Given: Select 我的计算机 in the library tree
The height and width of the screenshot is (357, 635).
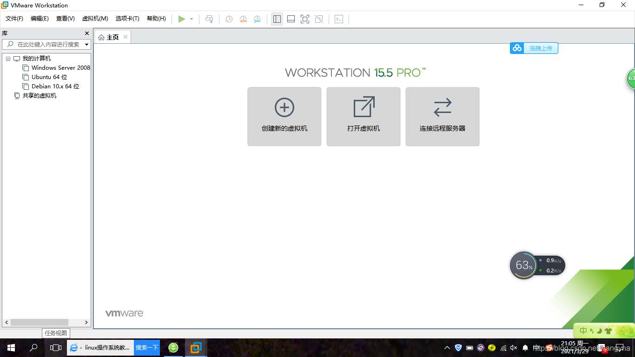Looking at the screenshot, I should tap(37, 59).
